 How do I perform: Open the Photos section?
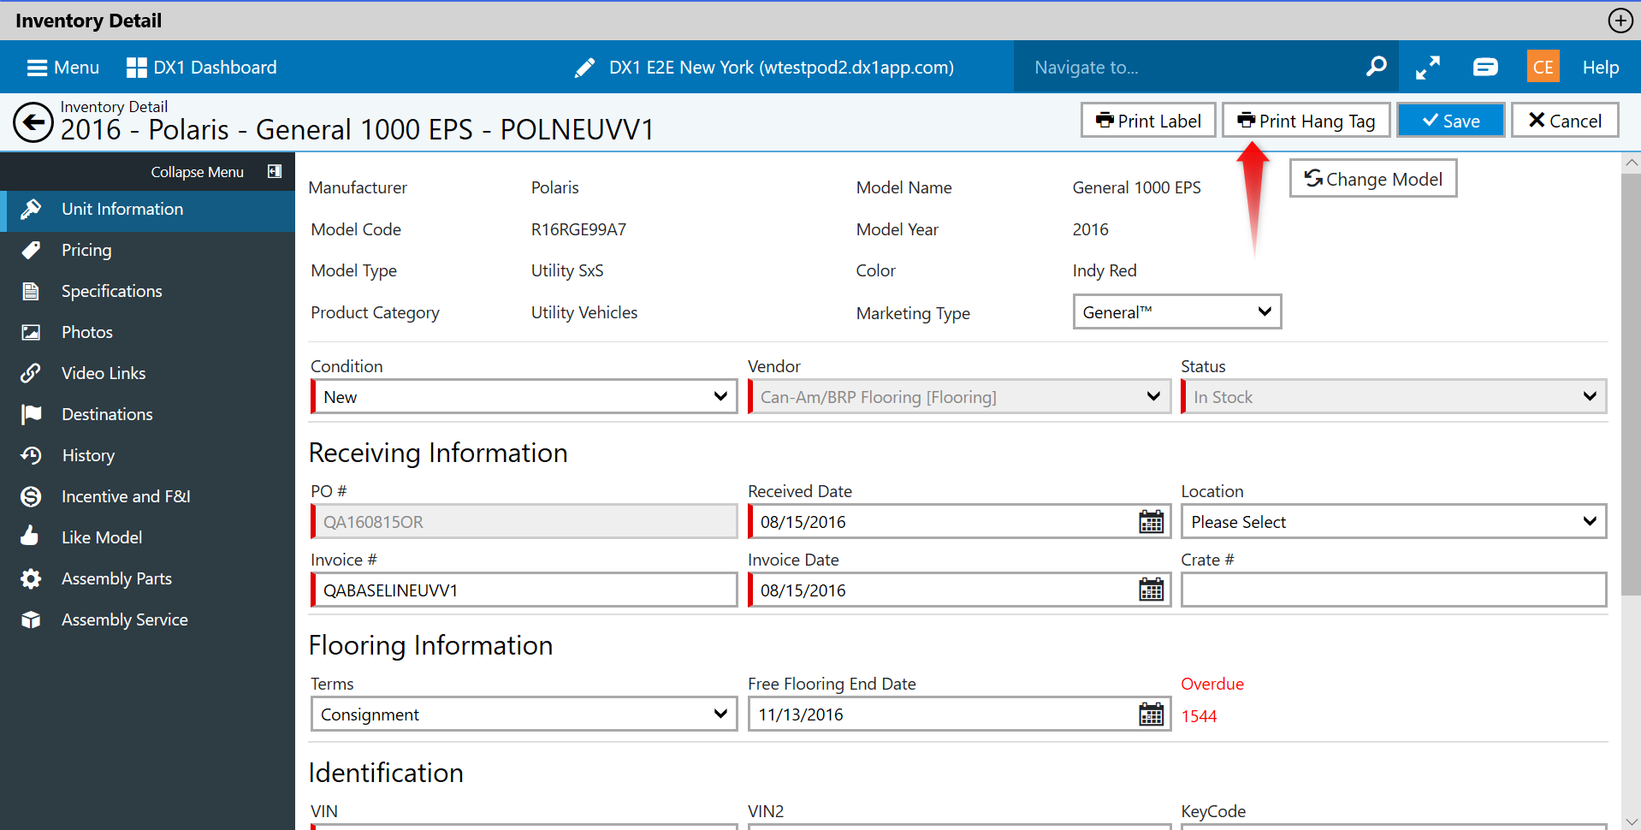(x=147, y=333)
